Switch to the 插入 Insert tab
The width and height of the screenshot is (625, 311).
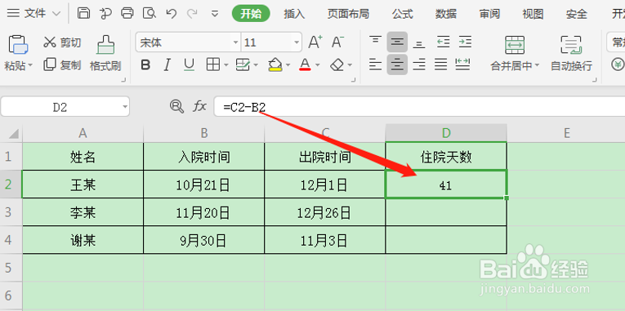click(294, 14)
